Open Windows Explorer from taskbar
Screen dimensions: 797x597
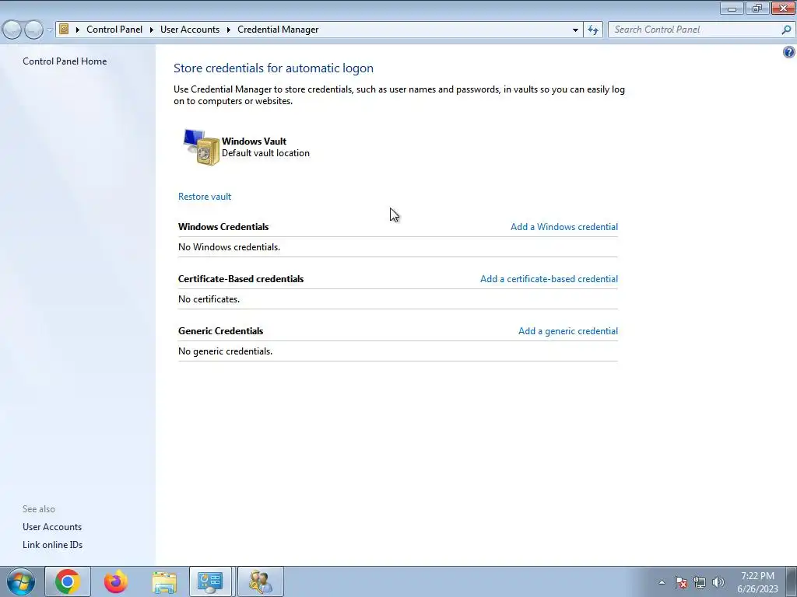(164, 581)
